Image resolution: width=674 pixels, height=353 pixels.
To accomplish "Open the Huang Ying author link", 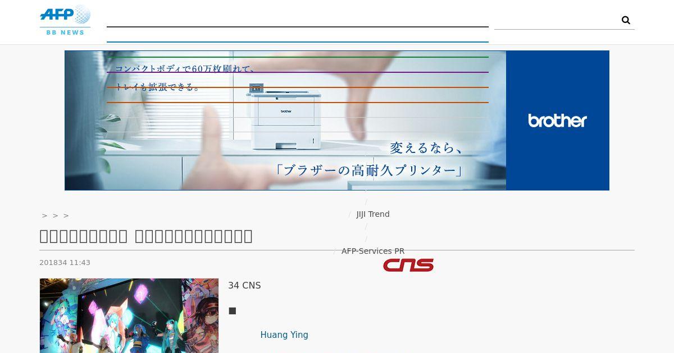I will pyautogui.click(x=284, y=335).
